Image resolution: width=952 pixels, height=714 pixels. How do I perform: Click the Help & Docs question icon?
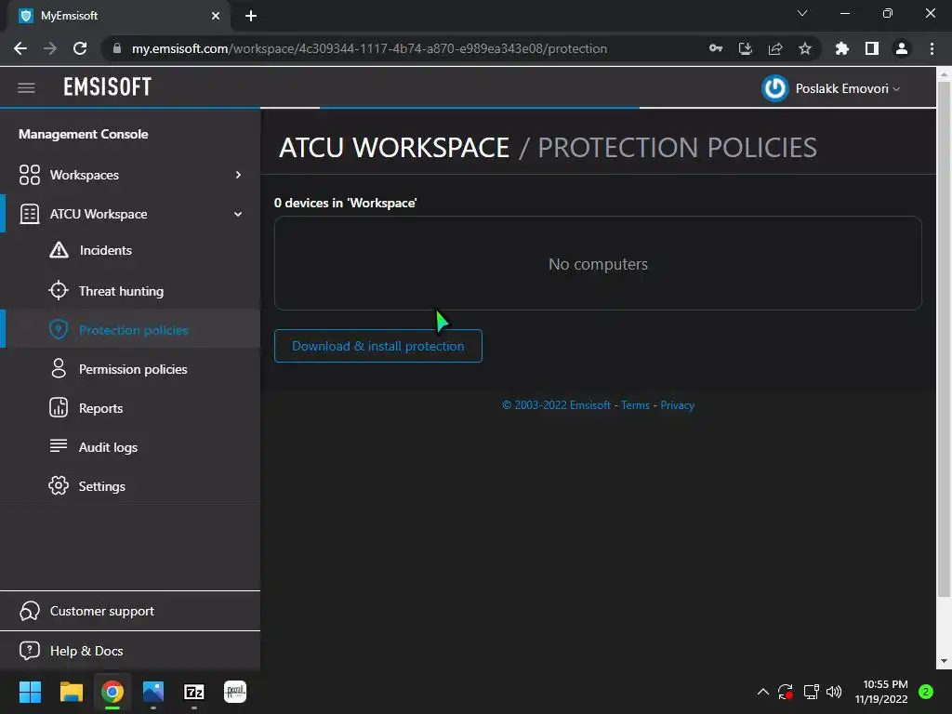(x=29, y=651)
